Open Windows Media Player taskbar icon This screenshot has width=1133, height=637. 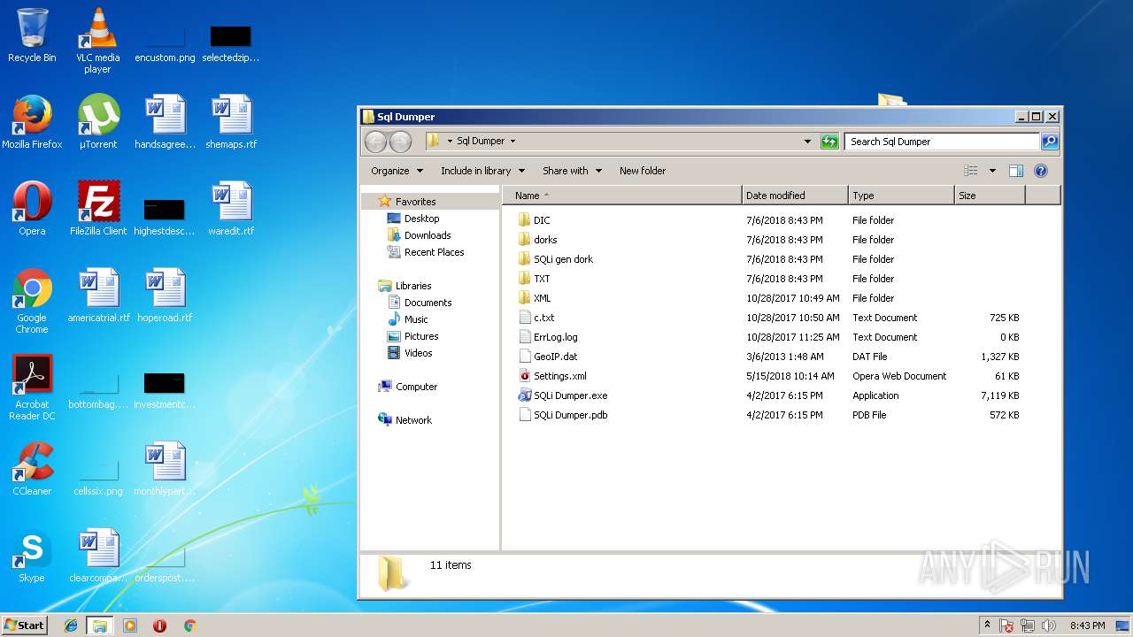pos(130,625)
